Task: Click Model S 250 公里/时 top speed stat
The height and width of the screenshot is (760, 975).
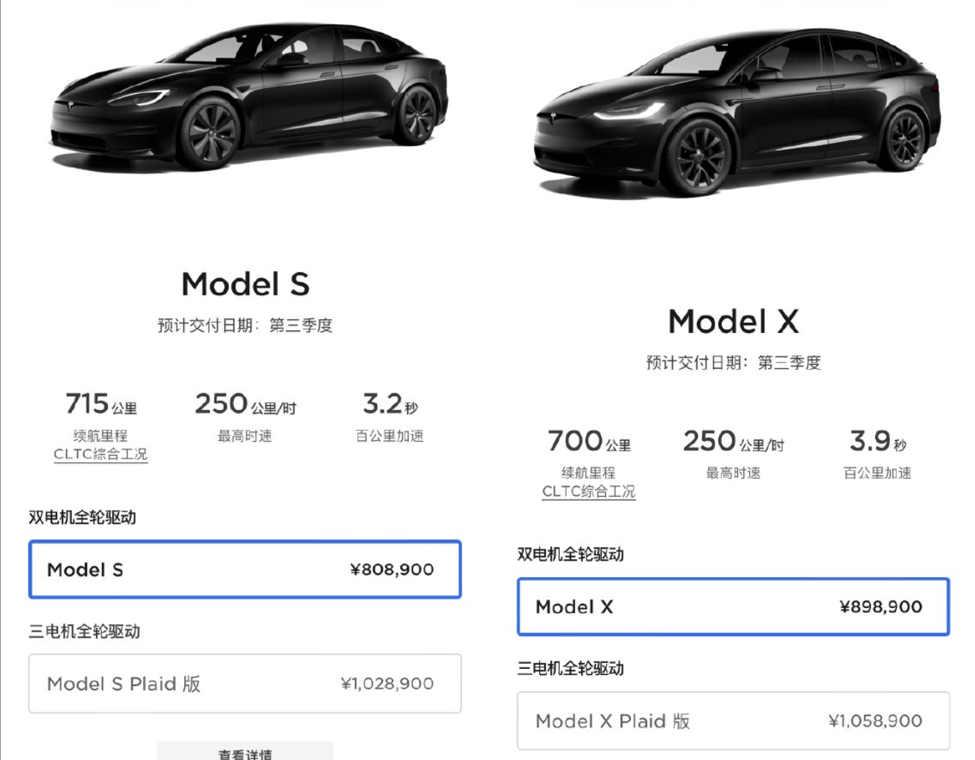Action: tap(245, 404)
